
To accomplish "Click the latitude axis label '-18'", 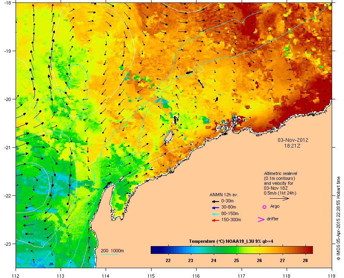I will (7, 2).
